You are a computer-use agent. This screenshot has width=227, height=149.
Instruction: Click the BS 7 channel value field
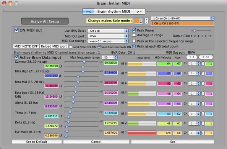click(209, 74)
